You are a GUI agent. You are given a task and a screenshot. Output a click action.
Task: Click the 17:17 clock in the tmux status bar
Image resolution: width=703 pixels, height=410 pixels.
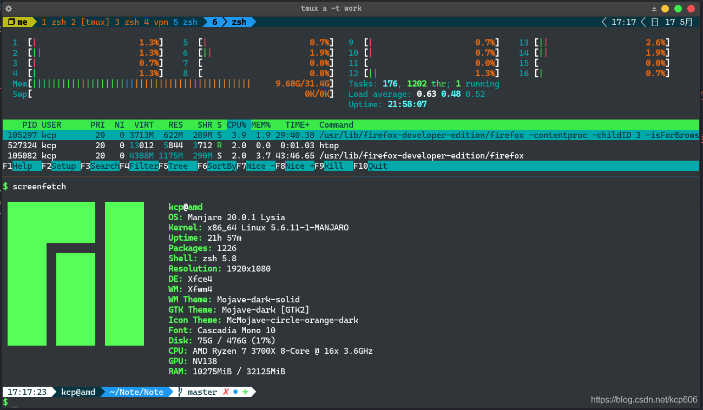(623, 22)
